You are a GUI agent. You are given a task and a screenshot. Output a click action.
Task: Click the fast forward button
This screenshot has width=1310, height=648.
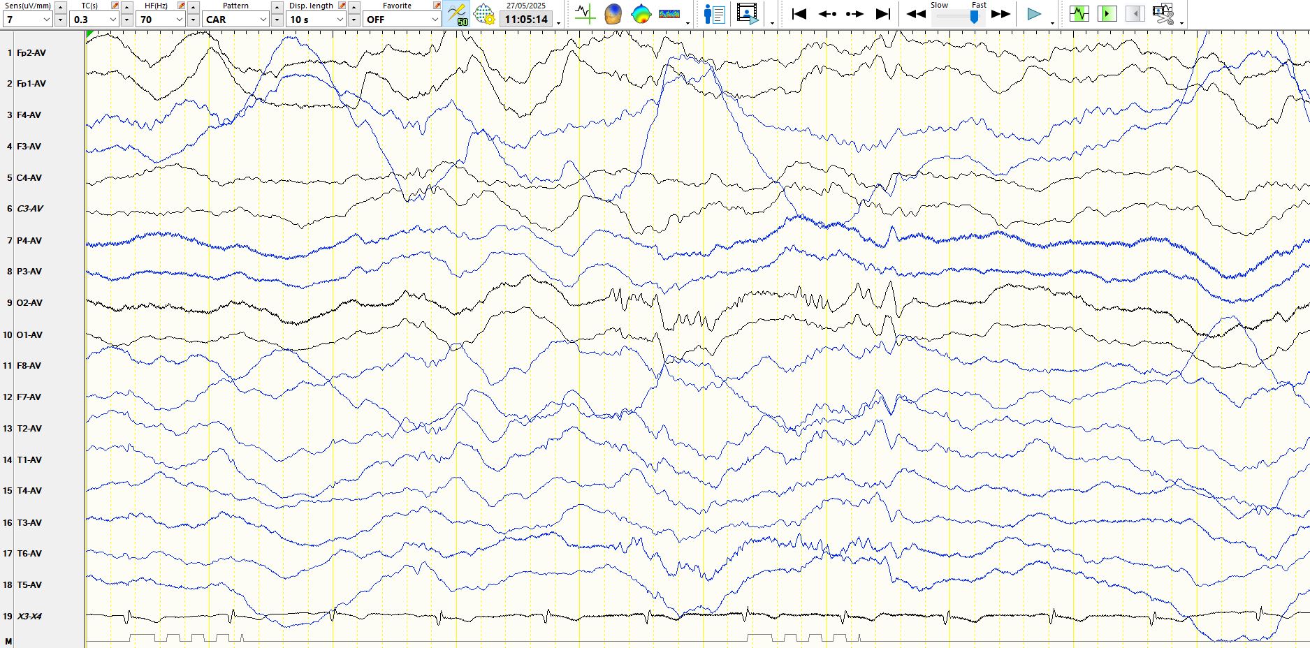(1000, 14)
